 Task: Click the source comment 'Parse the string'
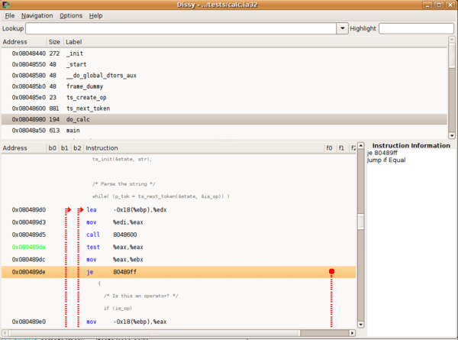click(x=124, y=184)
